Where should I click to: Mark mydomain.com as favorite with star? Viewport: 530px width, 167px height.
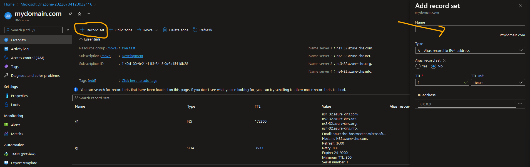click(79, 14)
